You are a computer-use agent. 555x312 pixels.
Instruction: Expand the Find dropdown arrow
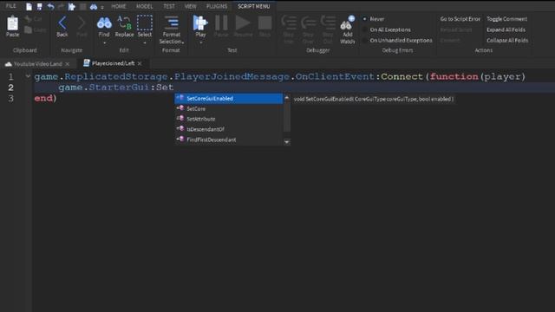click(x=104, y=42)
